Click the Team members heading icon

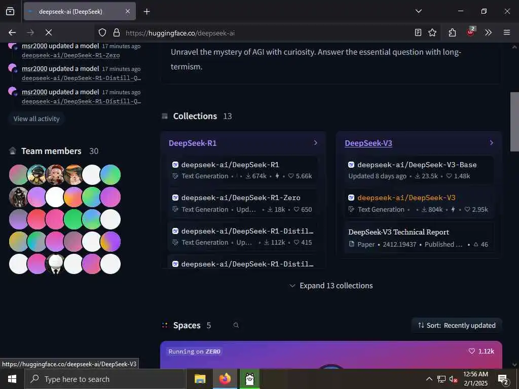(x=13, y=151)
